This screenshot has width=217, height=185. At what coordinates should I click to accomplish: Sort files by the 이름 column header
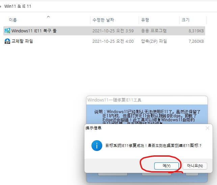[13, 20]
